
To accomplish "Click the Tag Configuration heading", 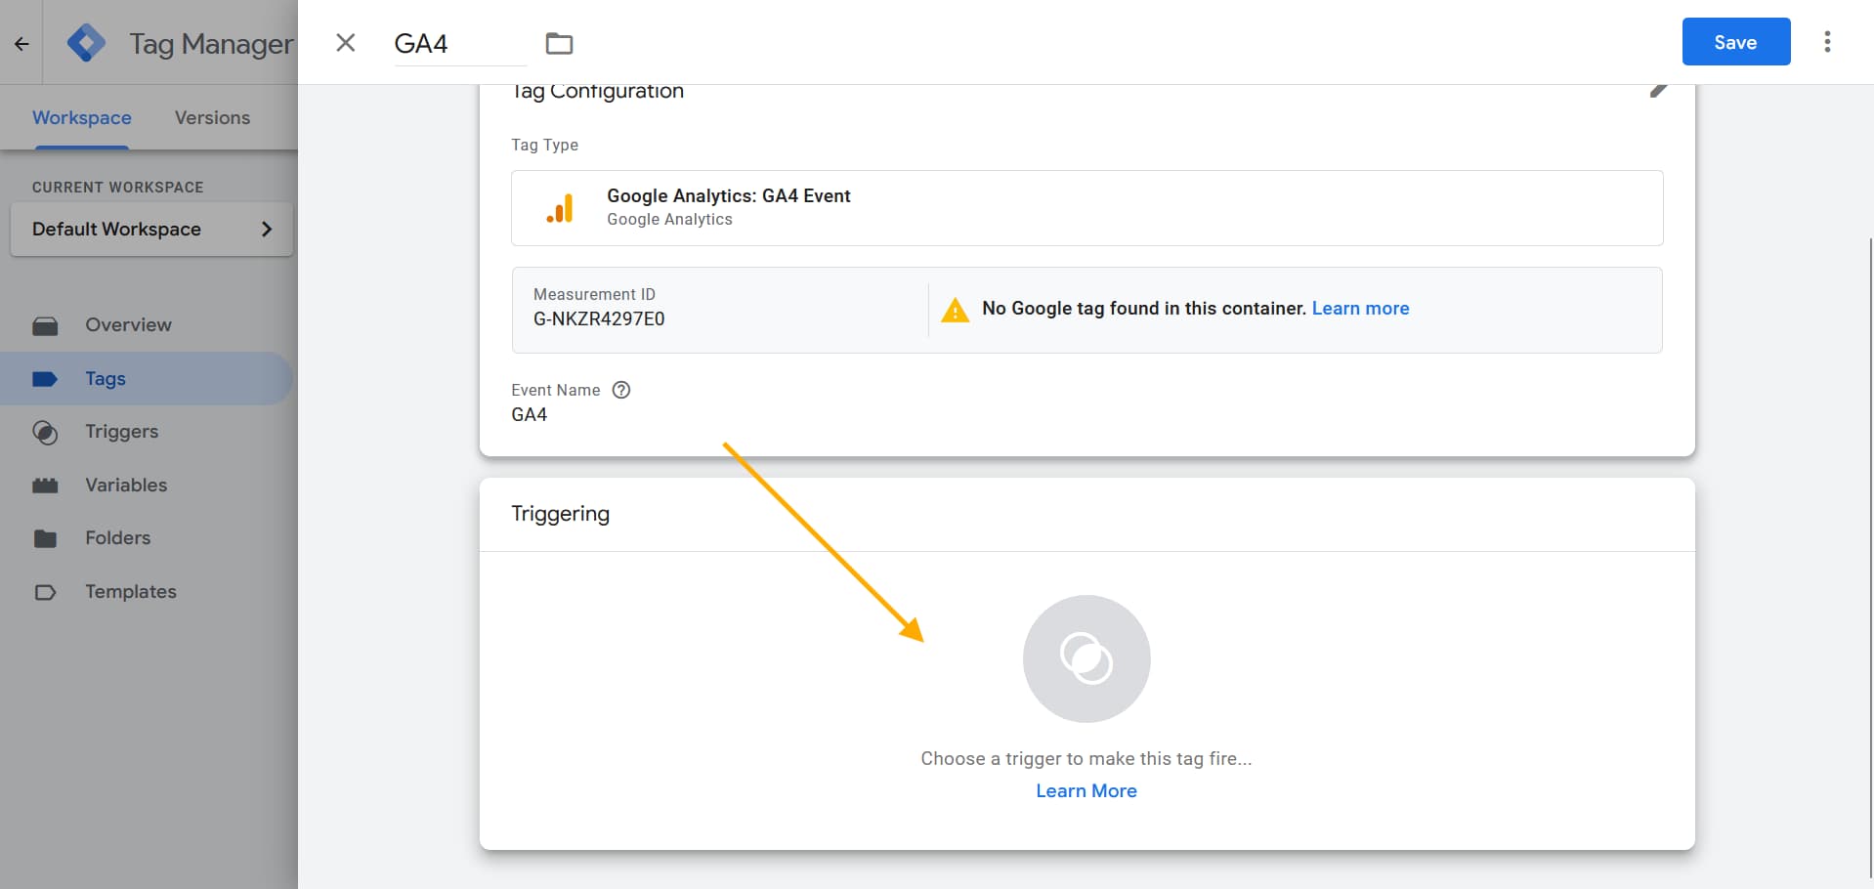I will 598,92.
